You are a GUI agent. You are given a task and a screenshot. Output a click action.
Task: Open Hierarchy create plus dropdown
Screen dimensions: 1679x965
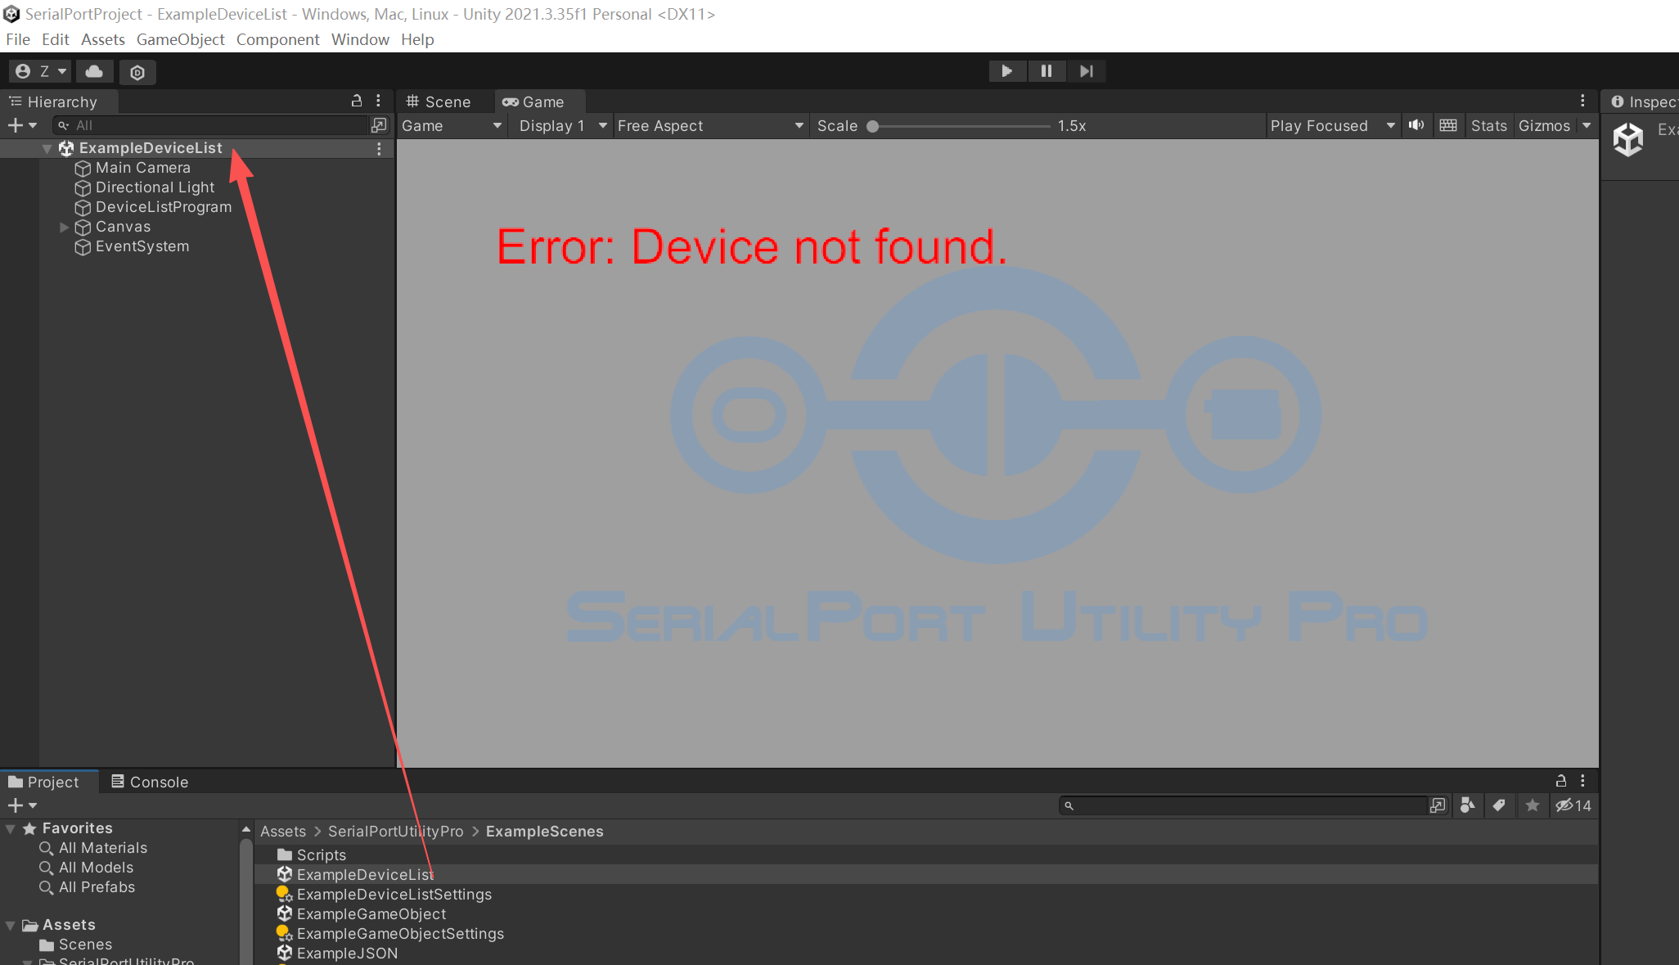pyautogui.click(x=22, y=125)
